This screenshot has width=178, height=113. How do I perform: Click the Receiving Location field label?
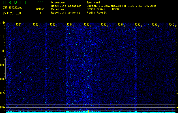66,6
